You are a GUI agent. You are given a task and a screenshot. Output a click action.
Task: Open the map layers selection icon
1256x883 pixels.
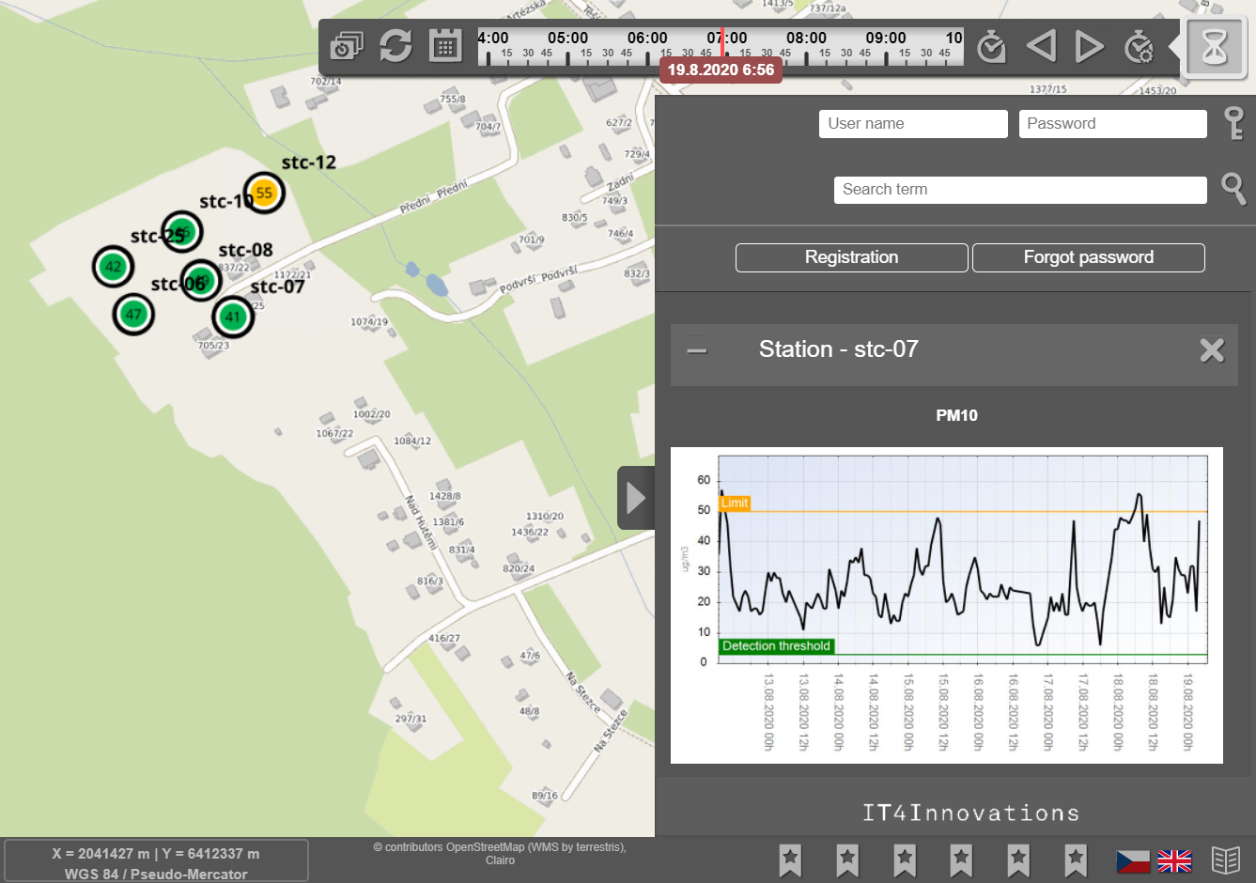347,45
